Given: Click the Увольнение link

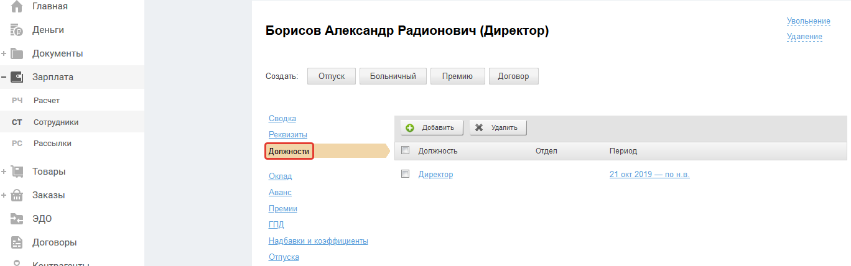Looking at the screenshot, I should point(808,21).
